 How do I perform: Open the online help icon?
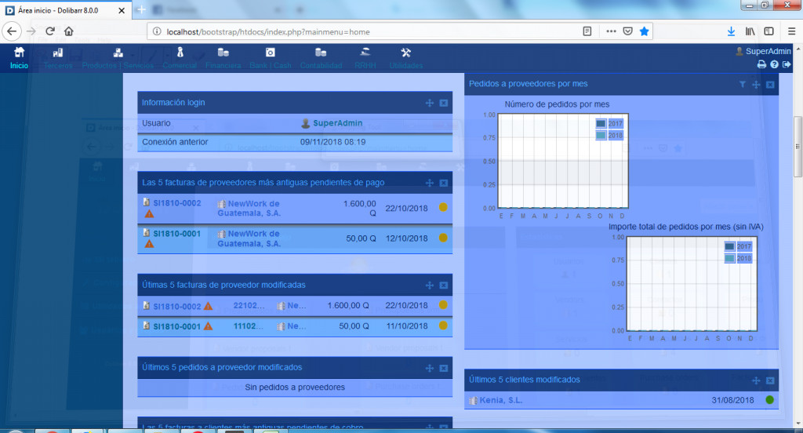pyautogui.click(x=774, y=64)
